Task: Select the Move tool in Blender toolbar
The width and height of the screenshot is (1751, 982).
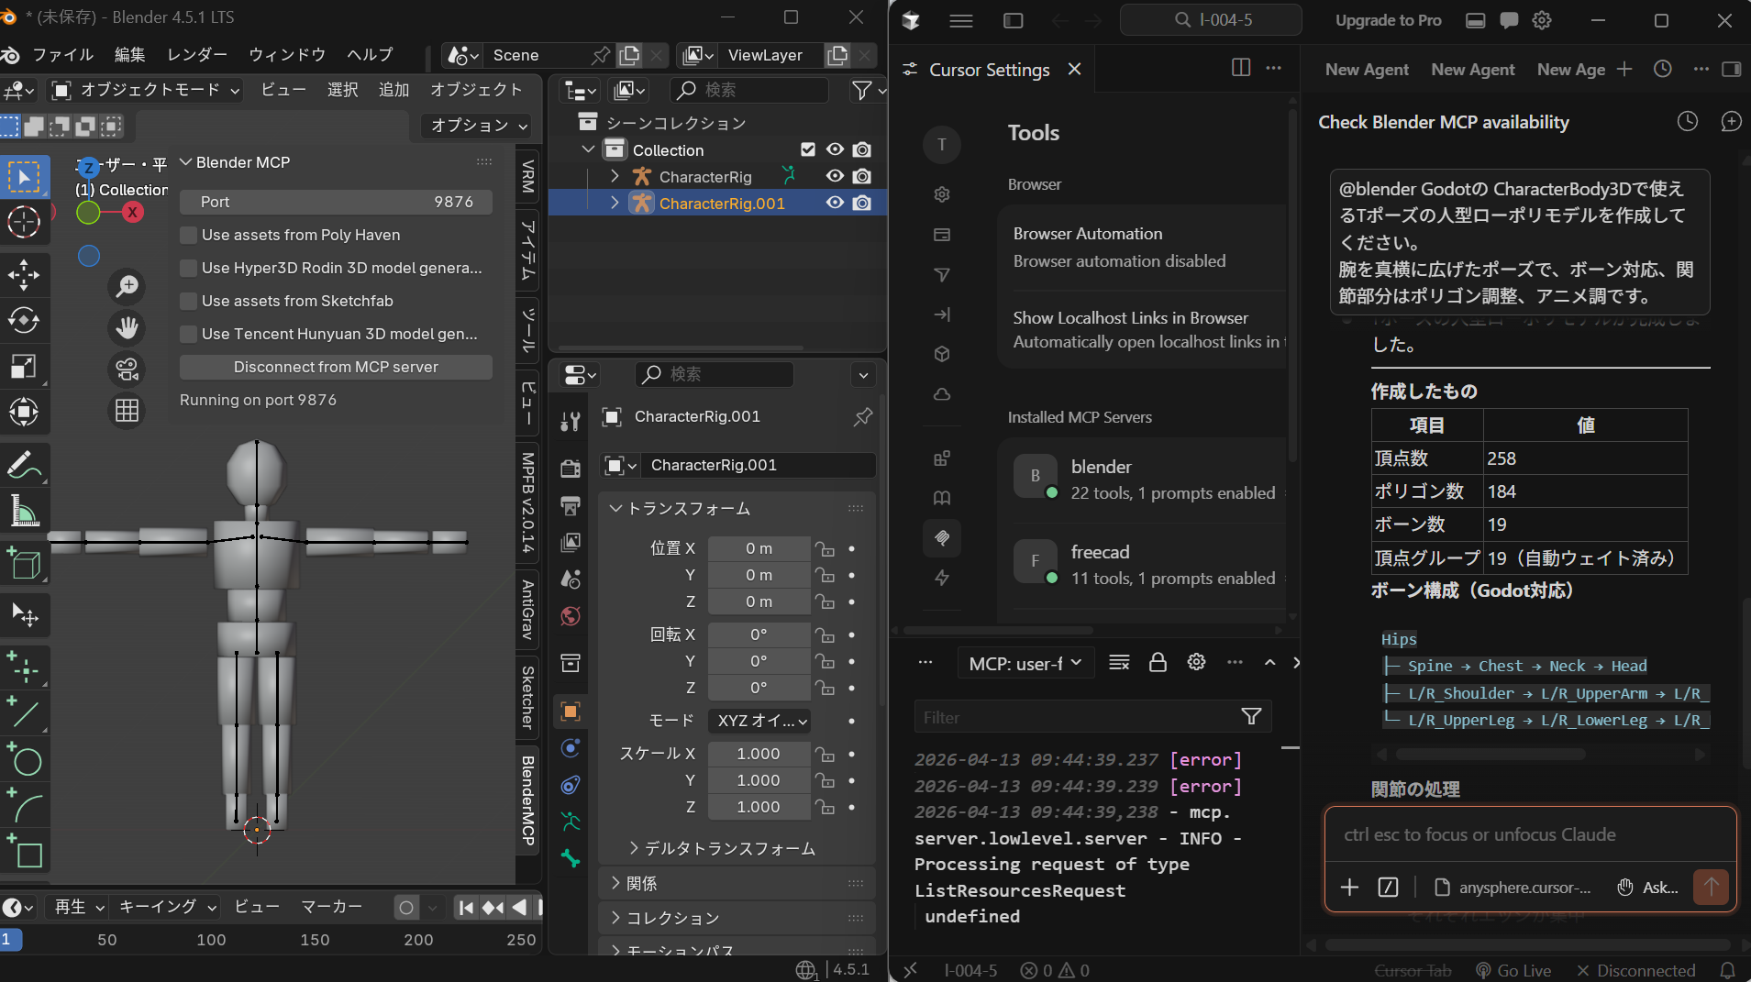Action: tap(24, 274)
